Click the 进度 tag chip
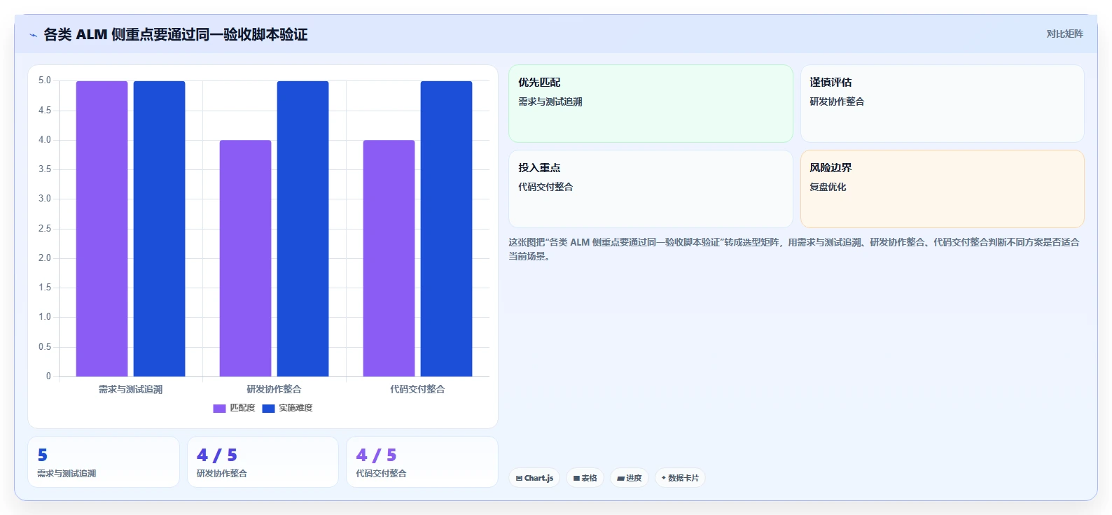1112x515 pixels. pos(630,478)
